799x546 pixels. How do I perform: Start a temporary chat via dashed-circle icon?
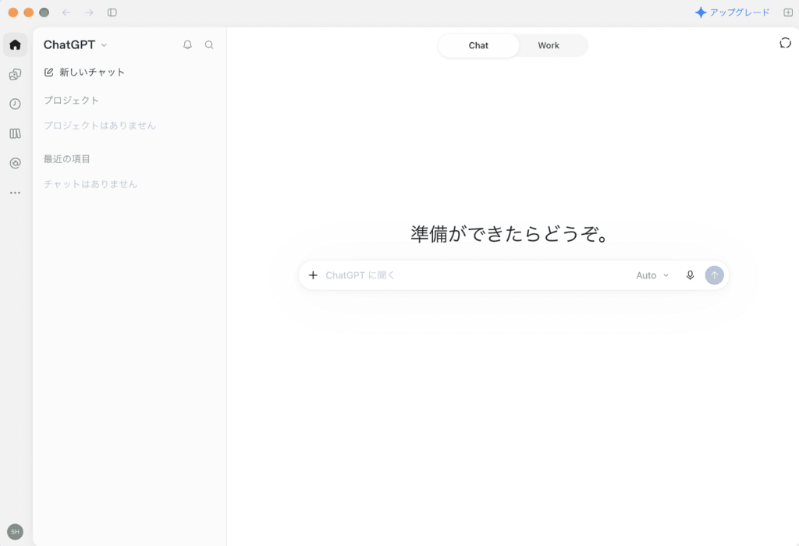[x=785, y=44]
